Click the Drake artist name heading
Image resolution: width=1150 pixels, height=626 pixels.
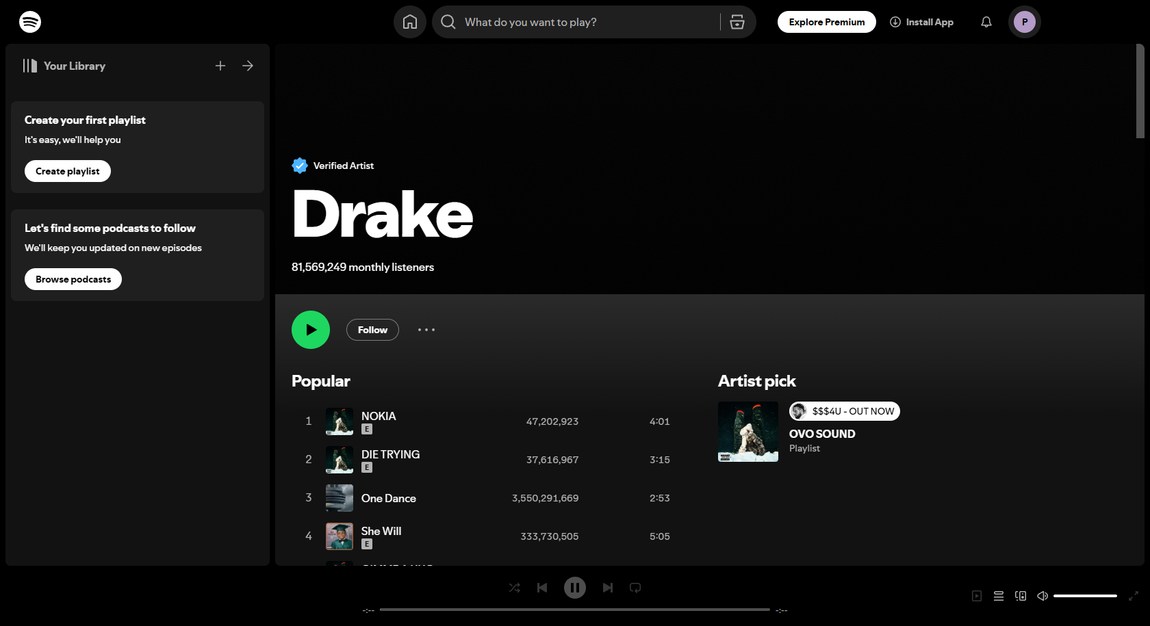tap(383, 215)
